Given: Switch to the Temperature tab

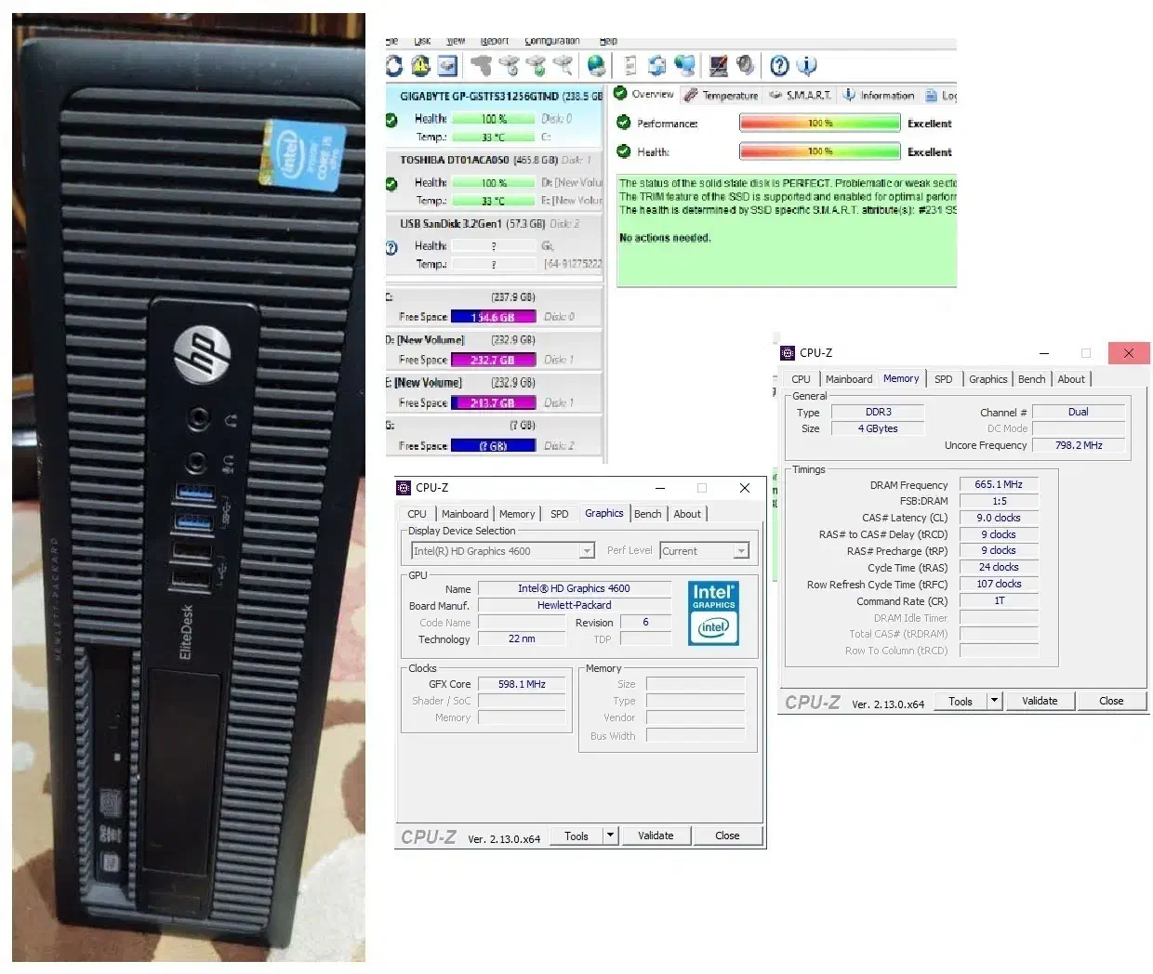Looking at the screenshot, I should pyautogui.click(x=722, y=95).
